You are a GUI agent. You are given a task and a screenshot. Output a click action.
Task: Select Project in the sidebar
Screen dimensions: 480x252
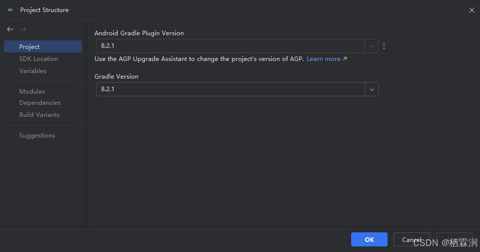tap(43, 46)
